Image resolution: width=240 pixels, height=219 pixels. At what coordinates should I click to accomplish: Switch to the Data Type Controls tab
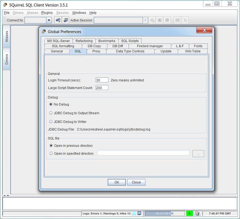click(x=130, y=51)
